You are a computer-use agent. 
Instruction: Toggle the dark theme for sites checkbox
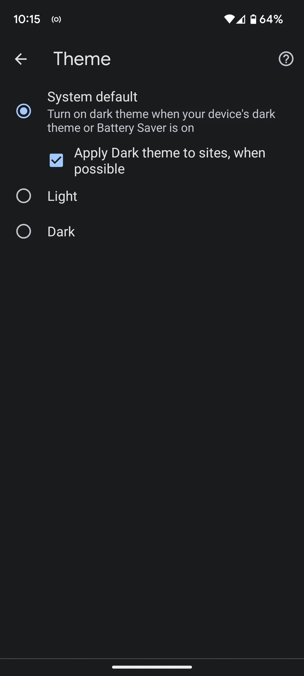point(56,160)
